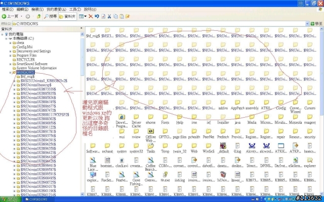Select $NtUninstallKB888111WXPSP2$ in the tree
This screenshot has width=324, height=202.
pyautogui.click(x=45, y=115)
